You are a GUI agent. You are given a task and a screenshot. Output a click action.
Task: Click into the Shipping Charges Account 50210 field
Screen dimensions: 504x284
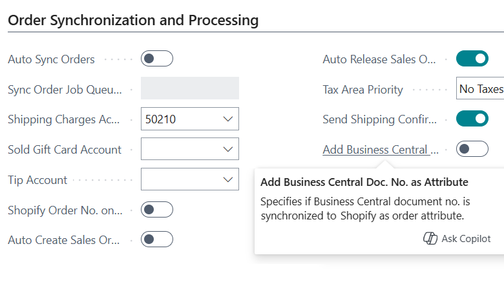pos(181,119)
